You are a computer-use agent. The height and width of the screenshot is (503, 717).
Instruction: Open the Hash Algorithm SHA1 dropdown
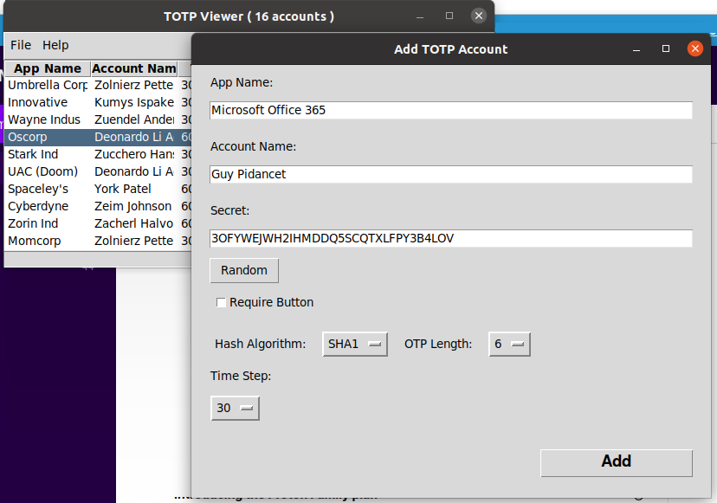point(354,344)
